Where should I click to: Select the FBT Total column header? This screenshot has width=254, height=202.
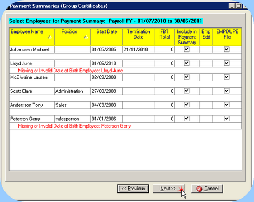(164, 37)
